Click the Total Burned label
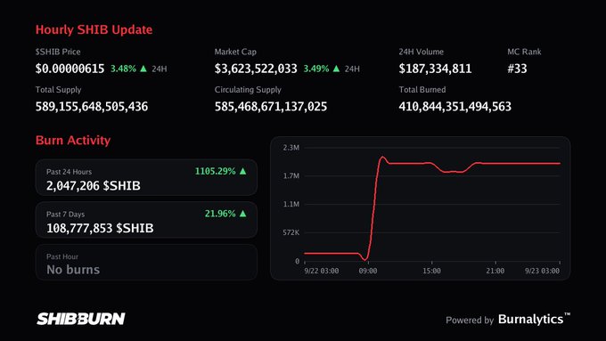Screen dimensions: 606x341 (422, 90)
